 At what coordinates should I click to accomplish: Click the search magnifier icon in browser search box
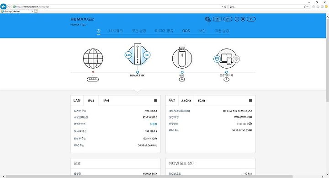pyautogui.click(x=305, y=7)
